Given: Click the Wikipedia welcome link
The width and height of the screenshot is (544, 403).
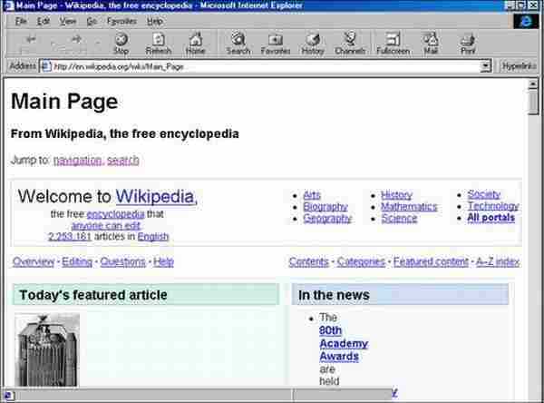Looking at the screenshot, I should click(154, 197).
